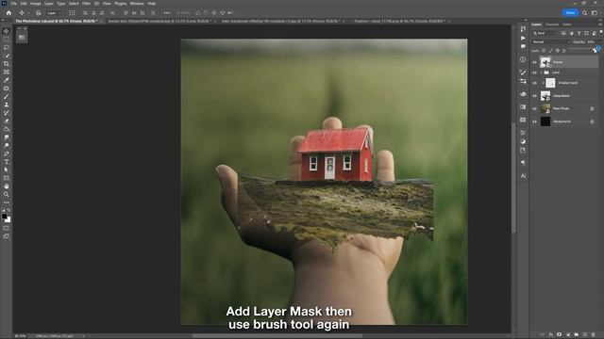
Task: Open the History panel icon in the dock
Action: [x=523, y=29]
